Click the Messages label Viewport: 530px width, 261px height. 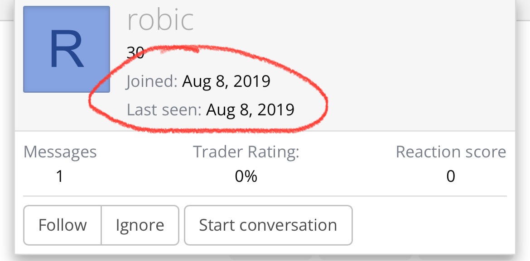60,152
